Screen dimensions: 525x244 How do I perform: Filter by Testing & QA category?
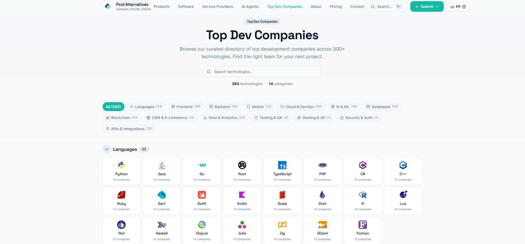[x=271, y=118]
